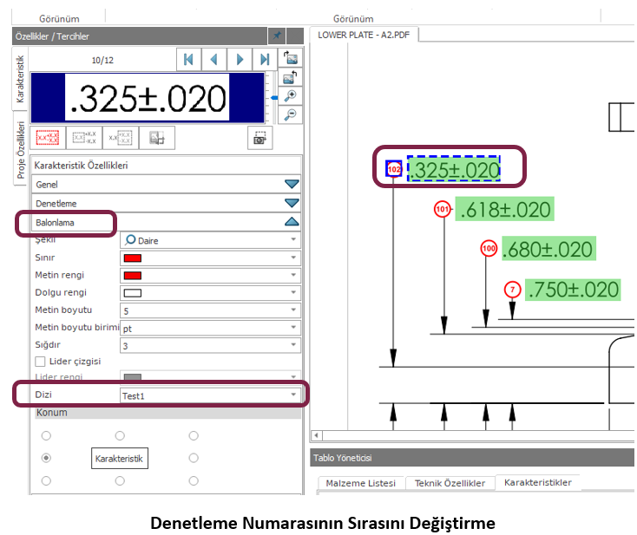The height and width of the screenshot is (535, 637).
Task: Go to the first characteristic
Action: tap(187, 60)
